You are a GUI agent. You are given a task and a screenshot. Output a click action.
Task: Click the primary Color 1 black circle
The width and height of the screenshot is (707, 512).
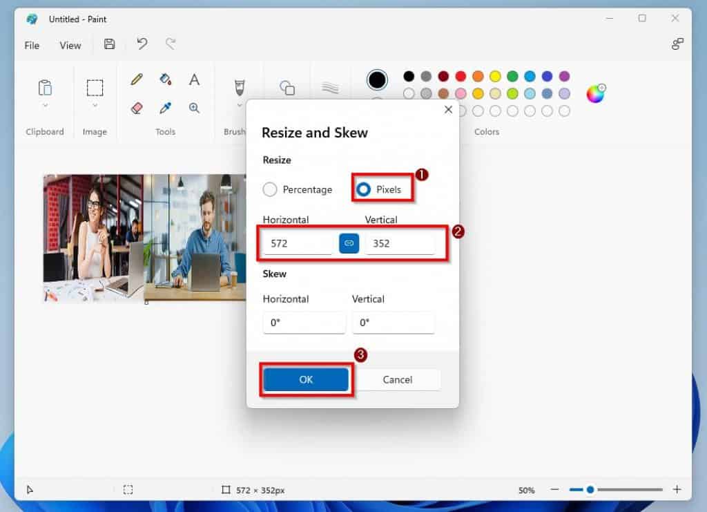point(377,80)
